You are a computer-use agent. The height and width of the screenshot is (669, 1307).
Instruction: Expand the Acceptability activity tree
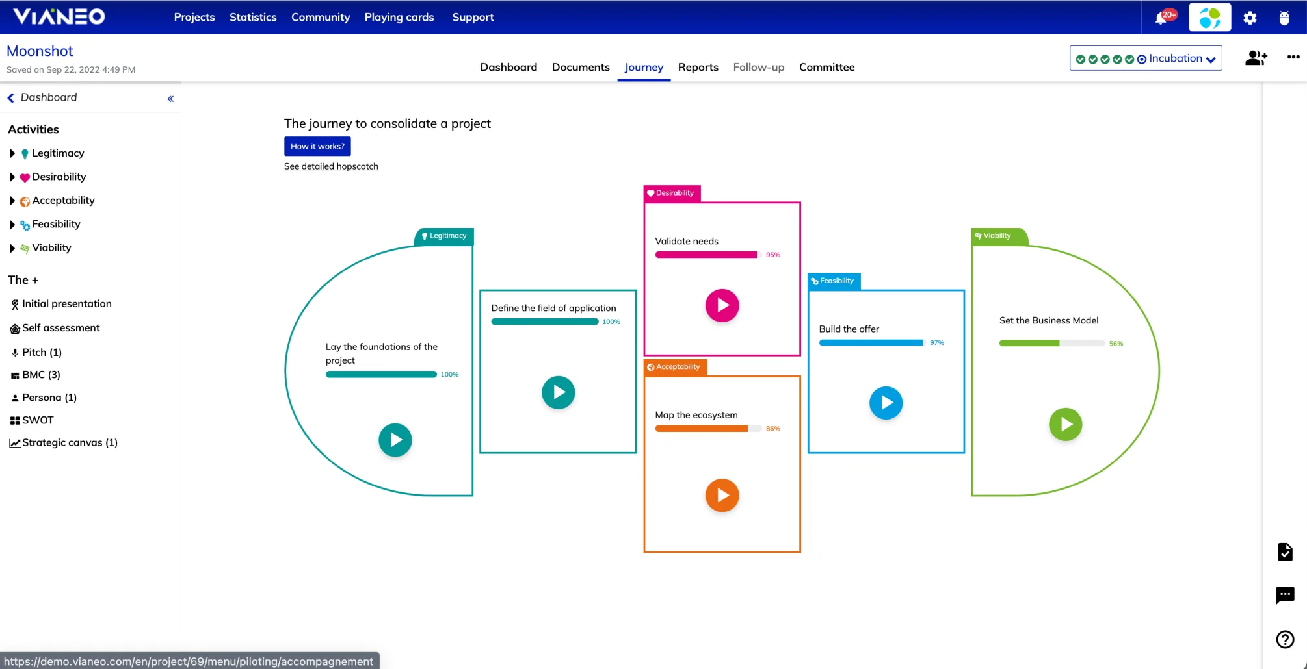(12, 201)
